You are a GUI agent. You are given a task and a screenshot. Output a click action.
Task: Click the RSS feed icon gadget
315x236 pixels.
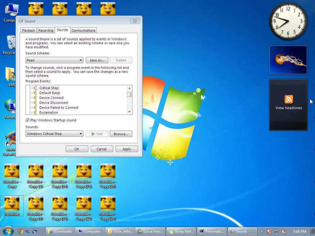(289, 99)
